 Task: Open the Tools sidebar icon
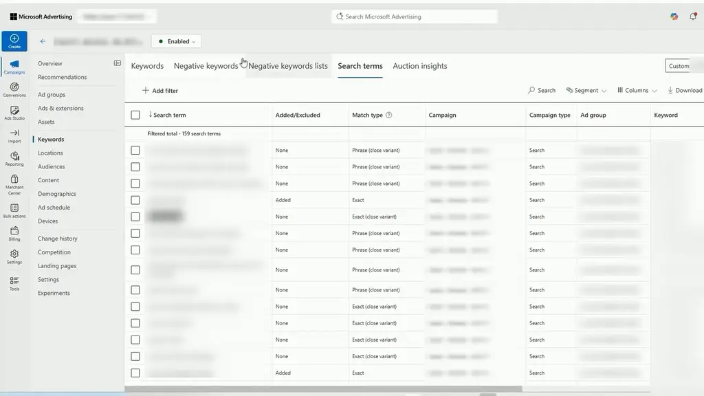click(x=14, y=283)
